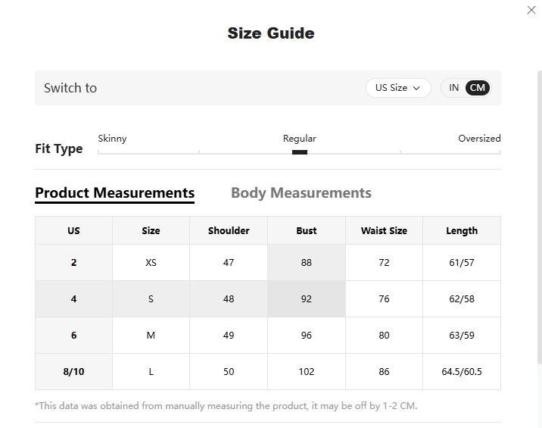
Task: Click the Skinny fit label
Action: pyautogui.click(x=112, y=139)
